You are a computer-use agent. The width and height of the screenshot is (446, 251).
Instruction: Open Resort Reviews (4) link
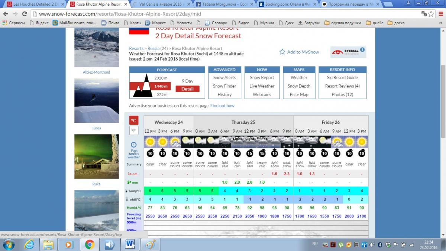pos(342,86)
